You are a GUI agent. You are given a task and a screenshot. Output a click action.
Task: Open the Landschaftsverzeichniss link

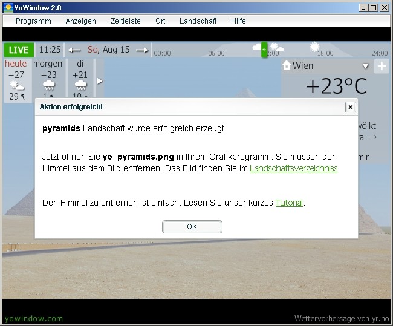(293, 168)
